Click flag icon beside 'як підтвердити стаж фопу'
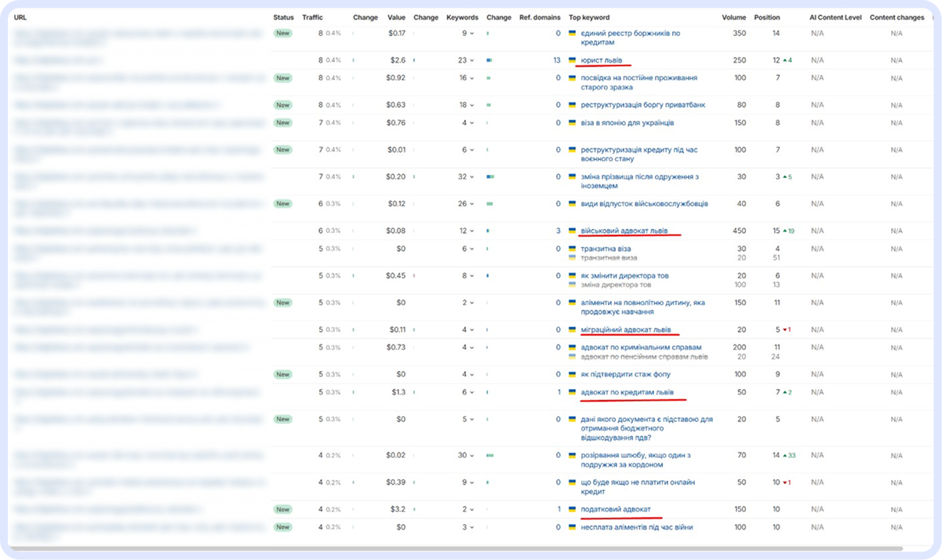The width and height of the screenshot is (942, 560). pyautogui.click(x=573, y=375)
